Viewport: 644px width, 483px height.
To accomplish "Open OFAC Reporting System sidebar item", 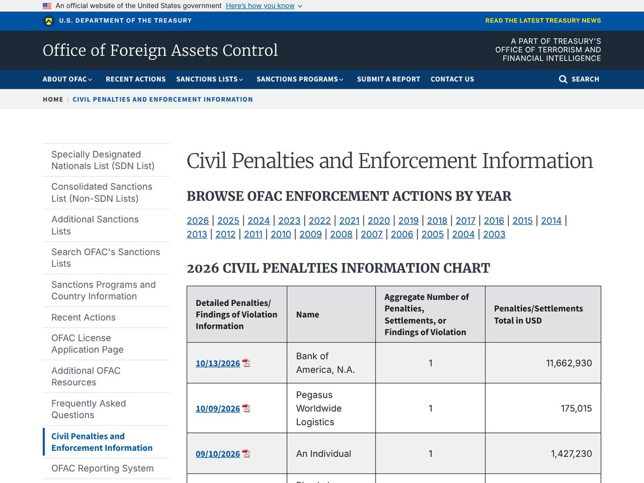I will pyautogui.click(x=106, y=469).
